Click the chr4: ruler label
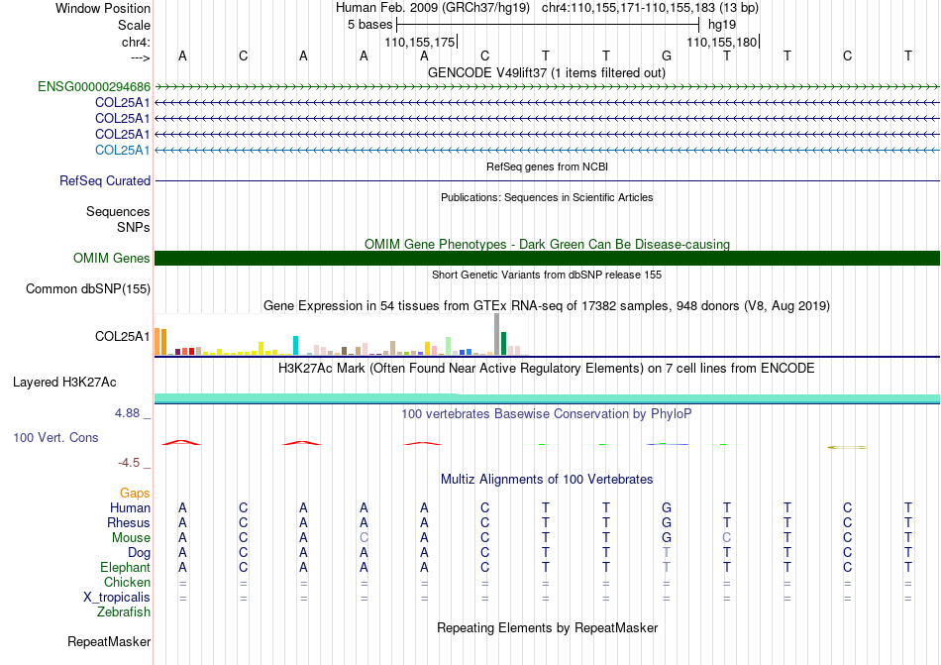Viewport: 941px width, 665px height. tap(136, 42)
